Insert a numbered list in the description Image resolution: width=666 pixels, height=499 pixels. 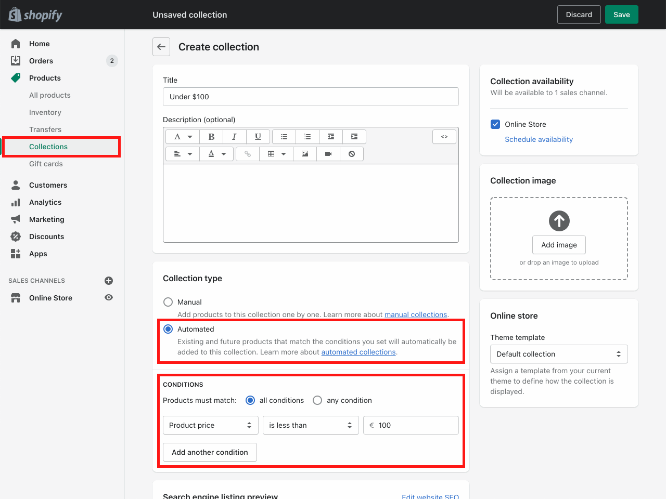[307, 136]
